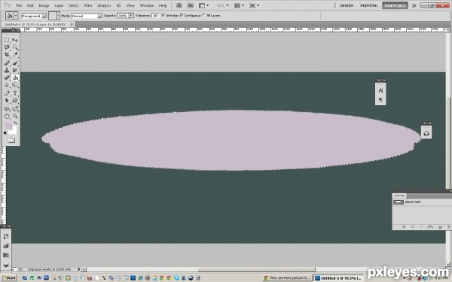Toggle the Contiguous checkbox
The height and width of the screenshot is (282, 452).
coord(182,15)
